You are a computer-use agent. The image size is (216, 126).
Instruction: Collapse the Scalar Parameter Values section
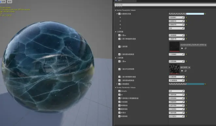pos(116,87)
